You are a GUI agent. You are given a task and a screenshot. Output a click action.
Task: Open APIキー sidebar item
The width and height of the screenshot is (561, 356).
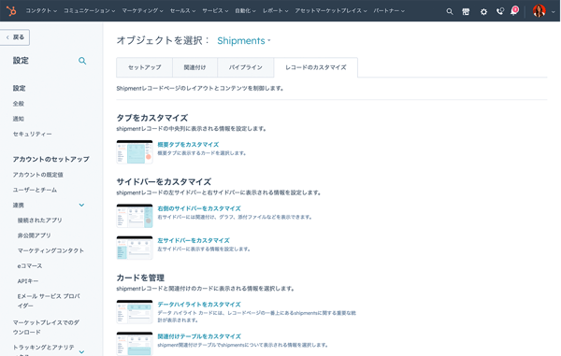pos(28,281)
